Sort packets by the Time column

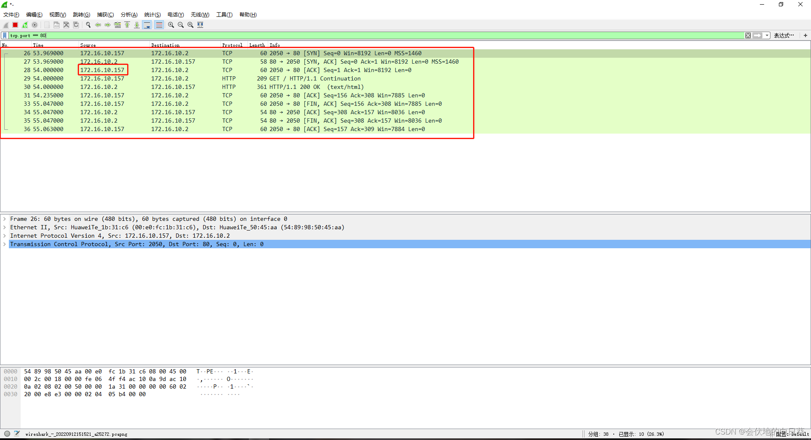[x=55, y=45]
